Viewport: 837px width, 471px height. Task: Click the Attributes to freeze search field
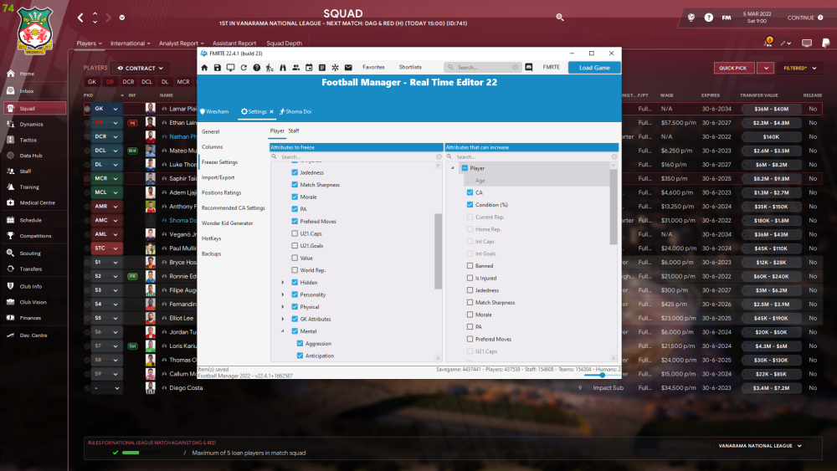point(356,156)
